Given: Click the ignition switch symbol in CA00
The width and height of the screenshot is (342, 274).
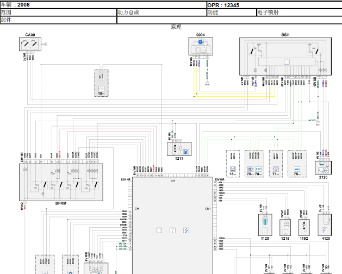Looking at the screenshot, I should [30, 43].
